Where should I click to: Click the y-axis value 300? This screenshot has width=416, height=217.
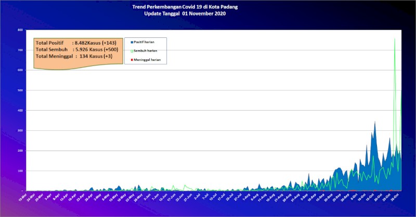pos(20,131)
